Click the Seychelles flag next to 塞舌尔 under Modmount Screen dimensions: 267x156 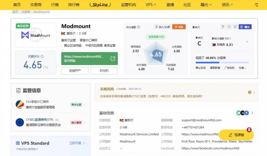(63, 33)
